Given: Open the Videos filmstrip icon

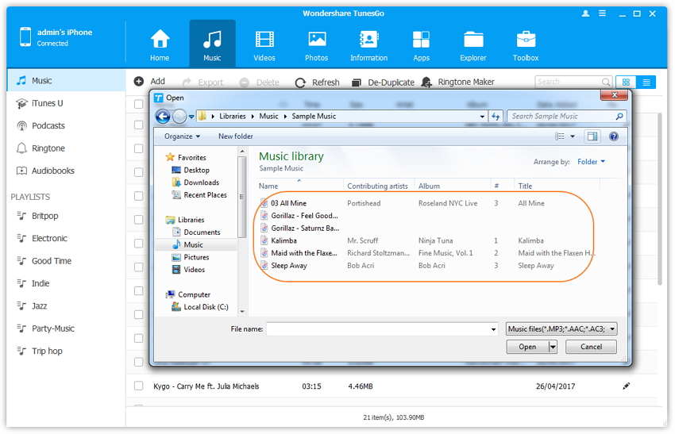Looking at the screenshot, I should click(x=264, y=40).
